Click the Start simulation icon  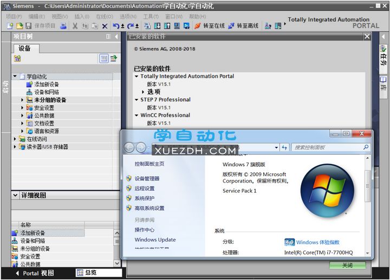[177, 25]
